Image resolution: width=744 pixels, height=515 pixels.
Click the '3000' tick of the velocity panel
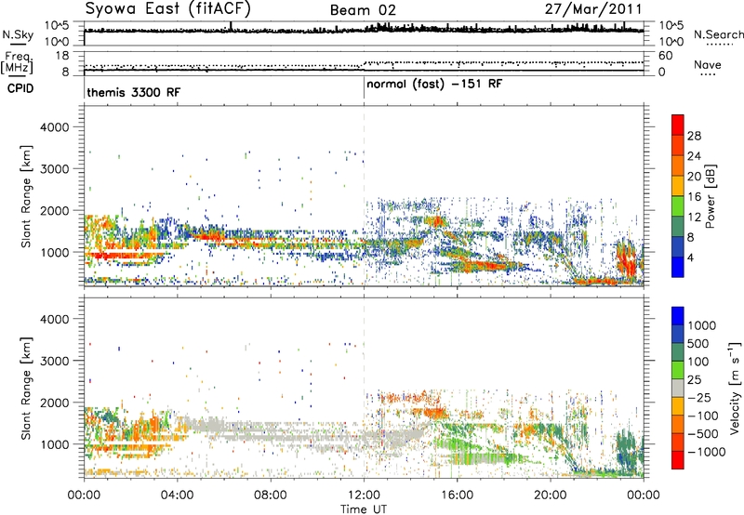tap(54, 361)
